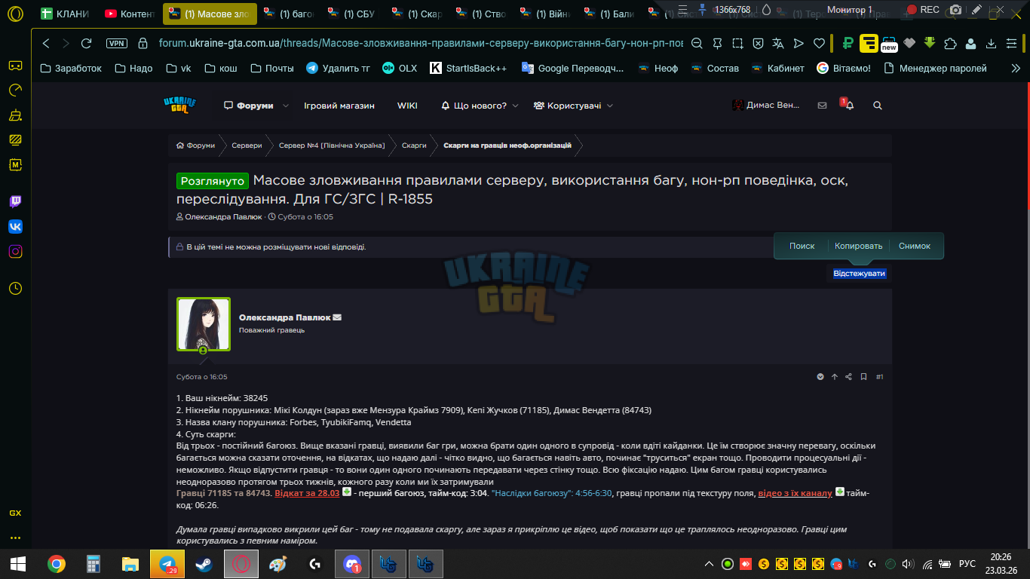The image size is (1030, 579).
Task: Click the Відстежувати button
Action: 859,274
